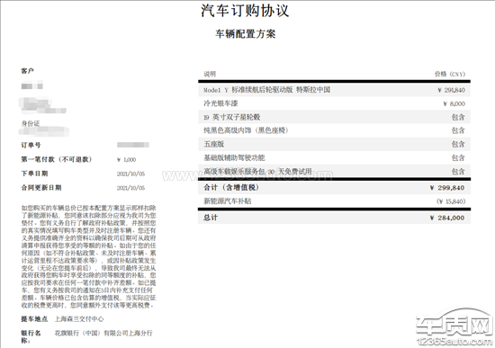Click the 价格 (CNY) column header
Viewport: 495px width, 348px height.
450,74
